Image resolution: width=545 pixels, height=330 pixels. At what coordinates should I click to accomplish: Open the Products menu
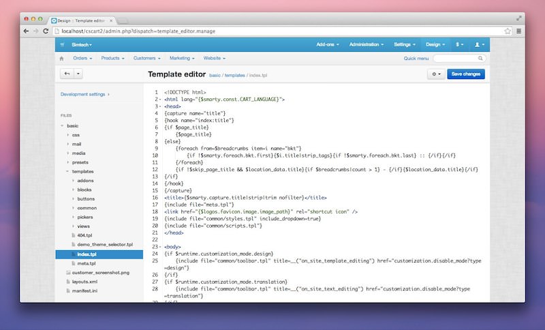(114, 59)
